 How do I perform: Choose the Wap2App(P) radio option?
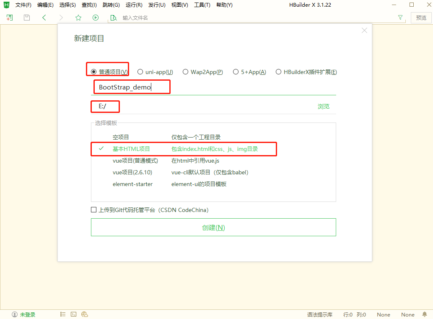point(186,71)
